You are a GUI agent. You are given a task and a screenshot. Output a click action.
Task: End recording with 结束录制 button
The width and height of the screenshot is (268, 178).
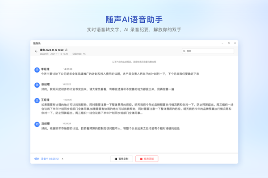pyautogui.click(x=147, y=159)
